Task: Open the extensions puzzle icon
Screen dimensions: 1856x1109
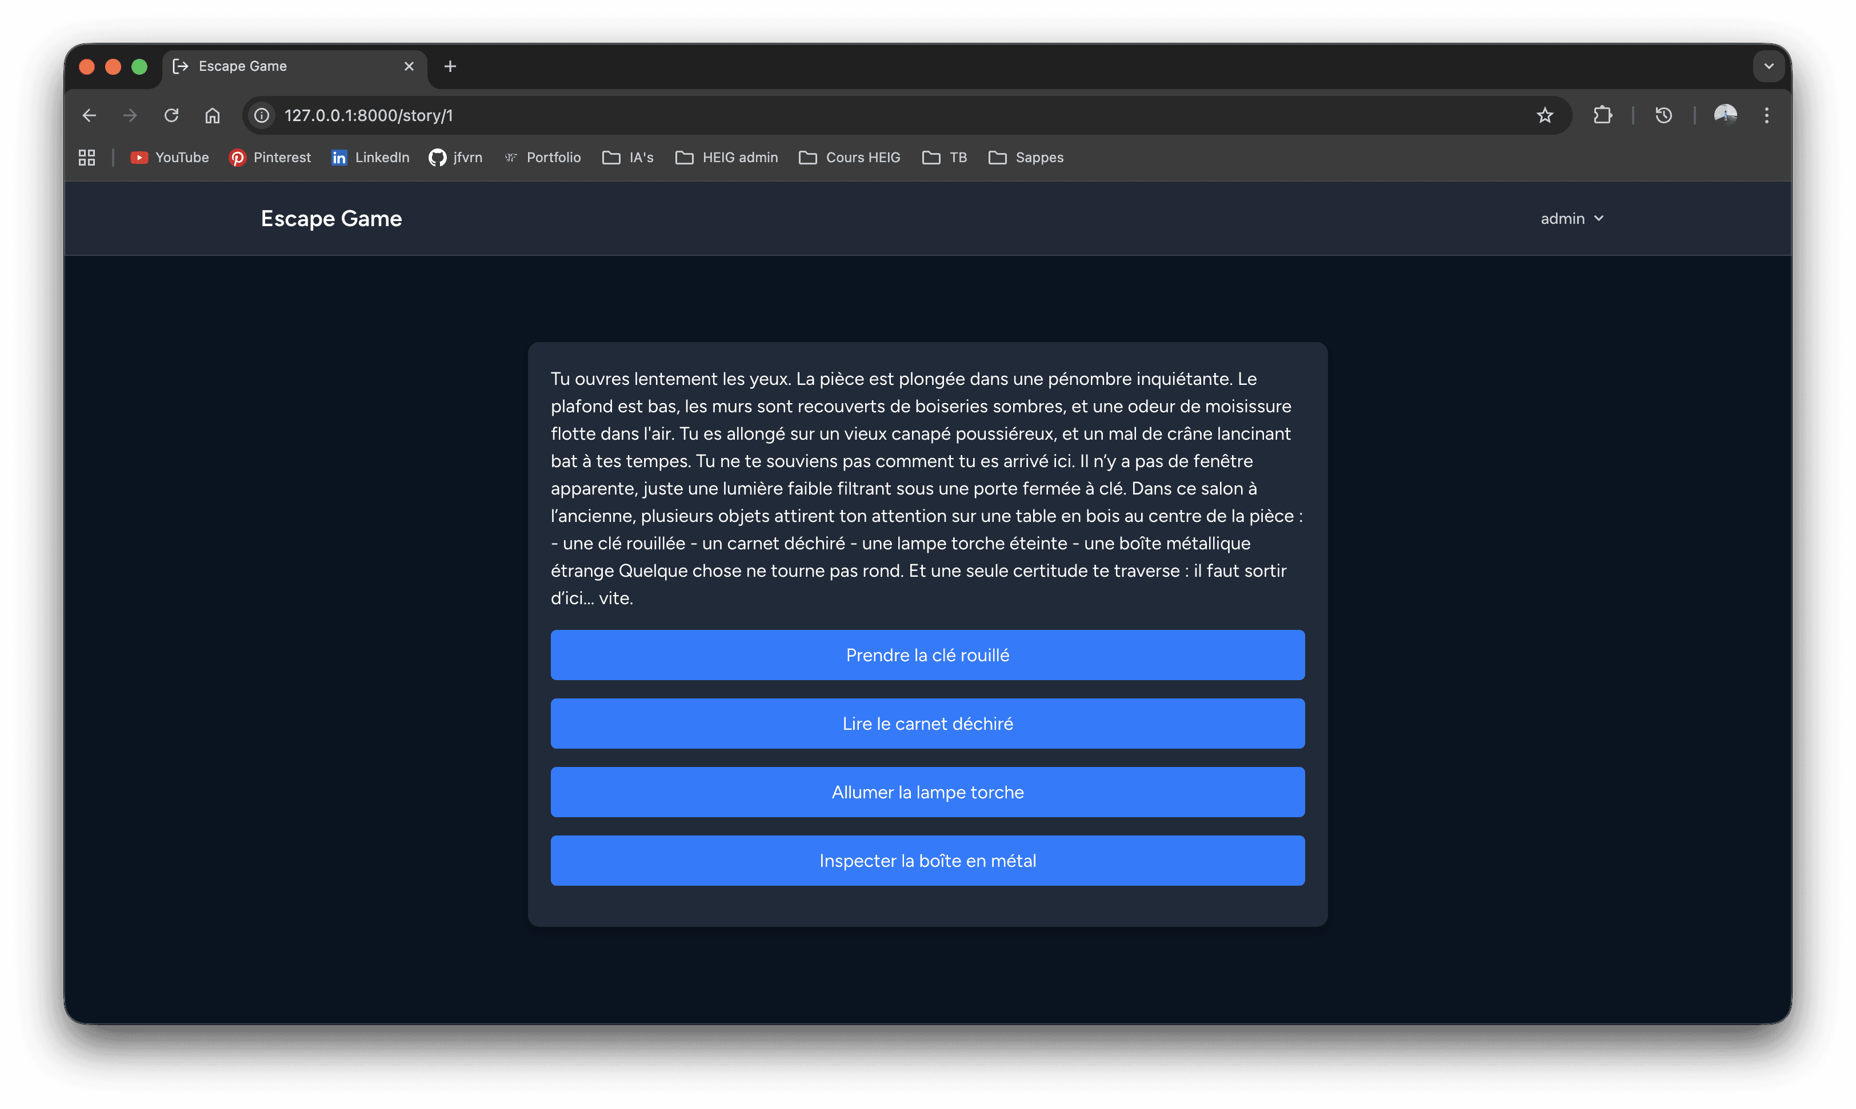Action: 1602,115
